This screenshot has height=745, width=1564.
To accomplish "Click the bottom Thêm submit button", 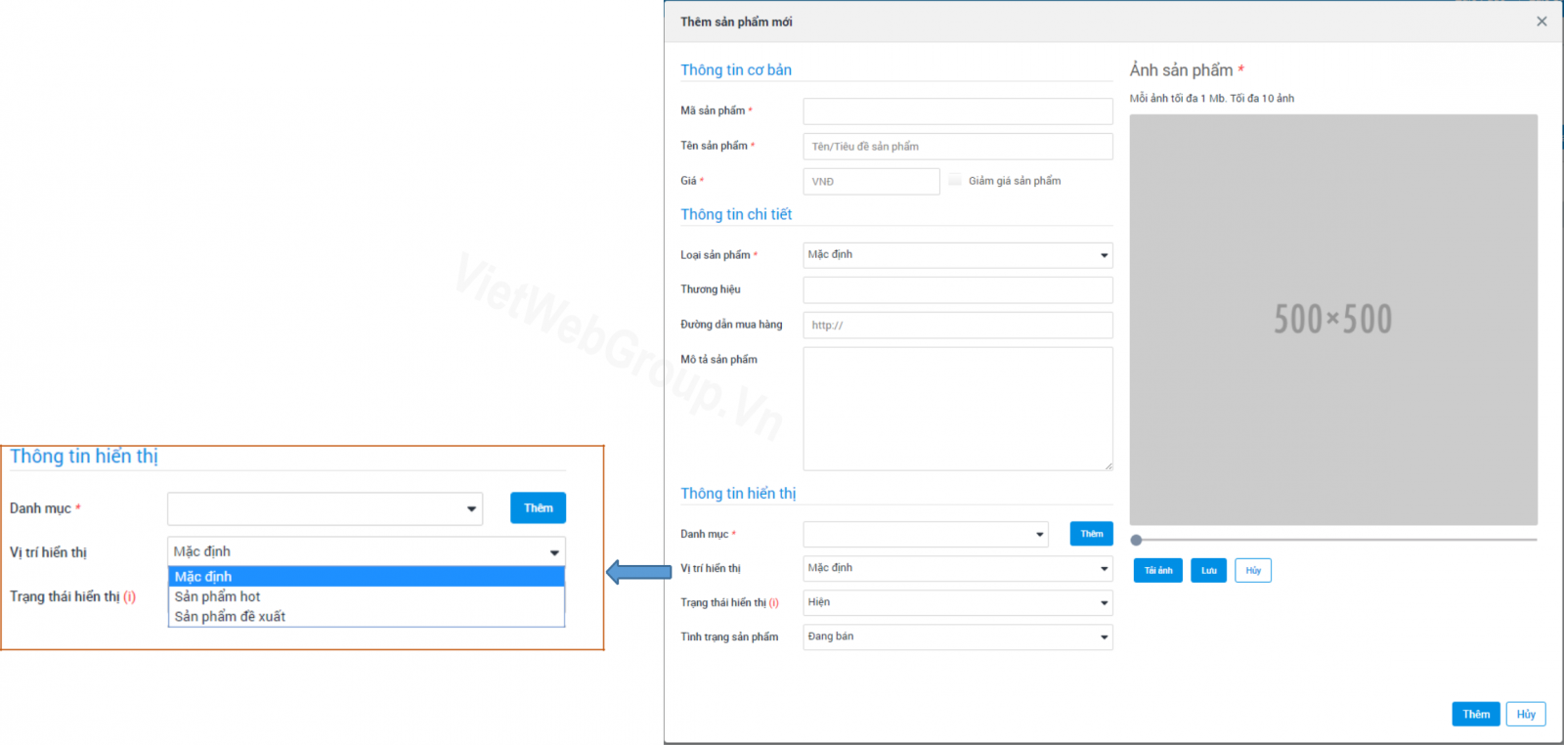I will pos(1475,714).
